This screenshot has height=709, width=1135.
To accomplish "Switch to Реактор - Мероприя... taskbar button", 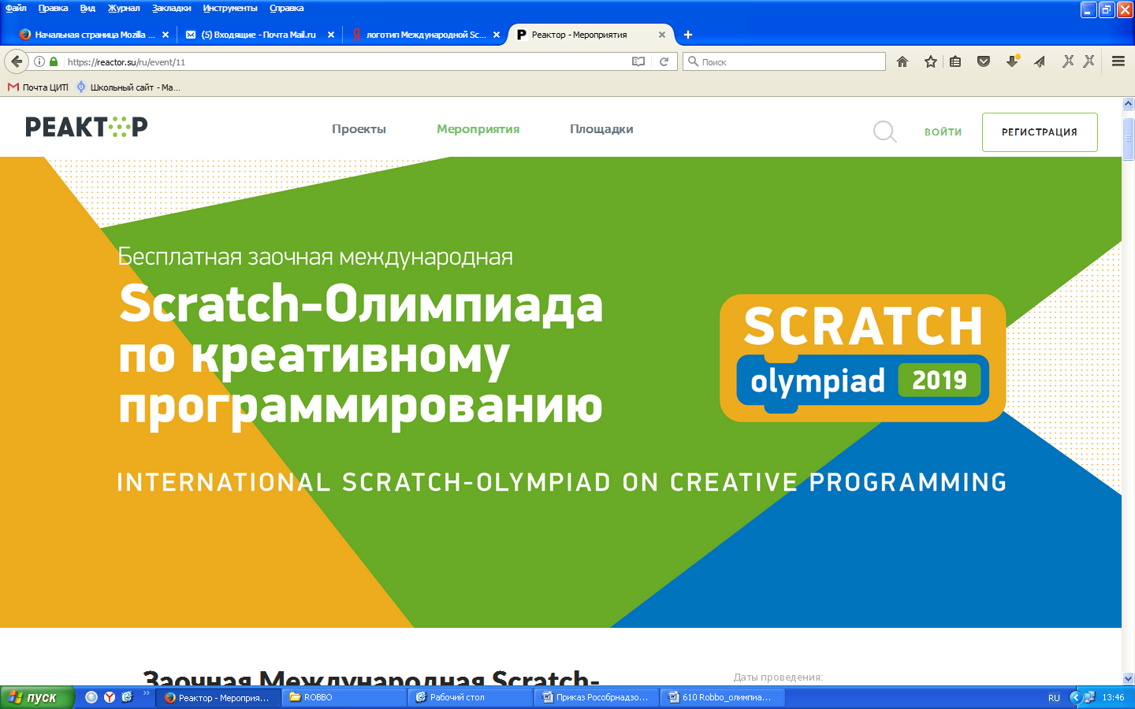I will pos(218,697).
